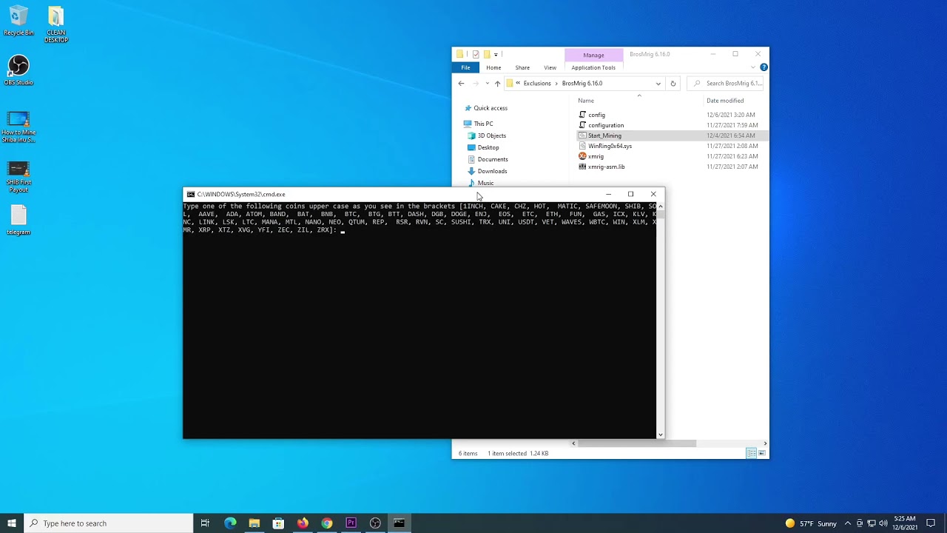Click BrosMrig 6.16.0 in the address breadcrumb
This screenshot has height=533, width=947.
(x=582, y=84)
